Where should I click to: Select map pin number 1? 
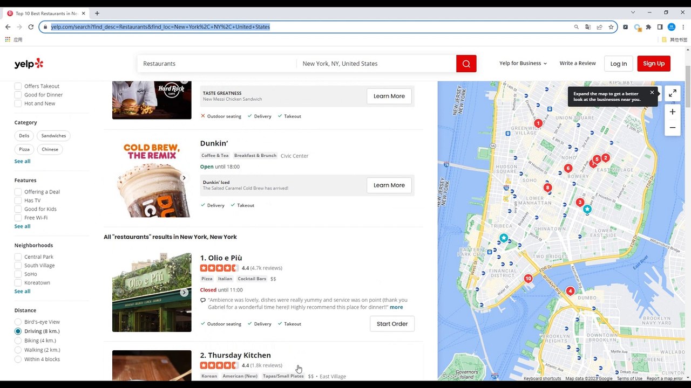(538, 123)
